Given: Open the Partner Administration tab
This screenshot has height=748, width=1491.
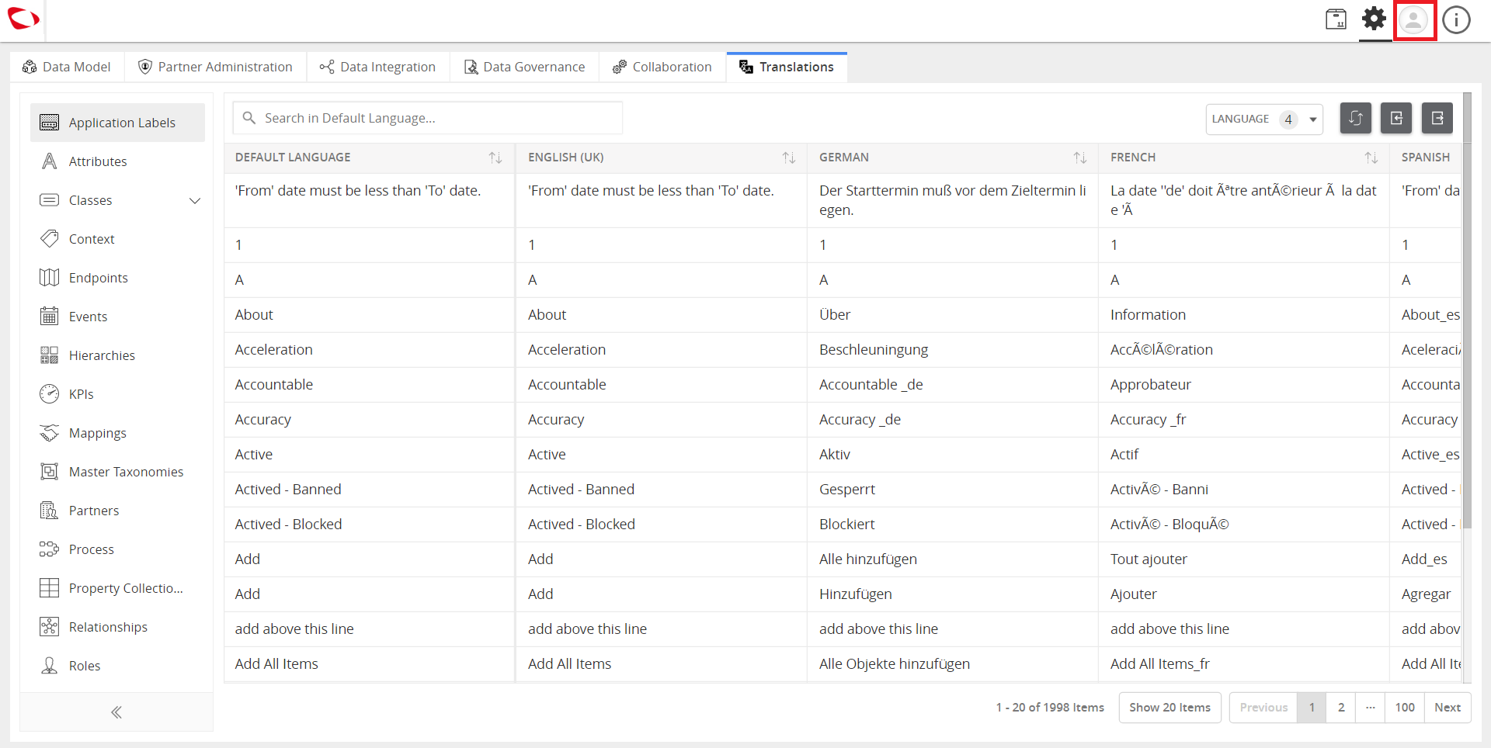Looking at the screenshot, I should click(215, 67).
